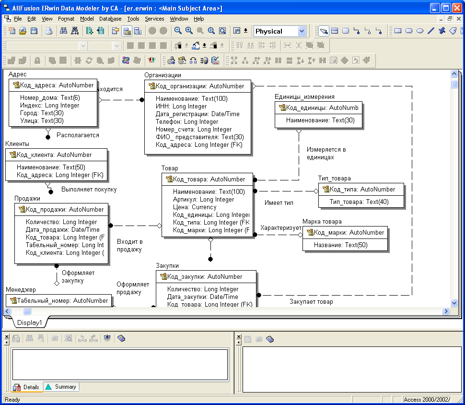Image resolution: width=465 pixels, height=405 pixels.
Task: Open the Model menu
Action: click(87, 19)
